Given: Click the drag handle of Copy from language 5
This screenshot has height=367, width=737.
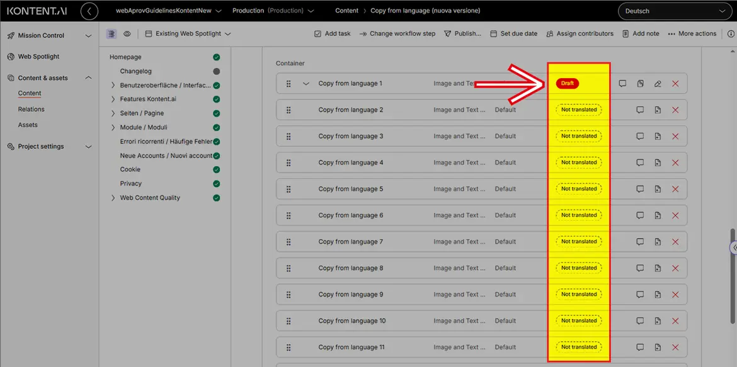Looking at the screenshot, I should pos(289,189).
